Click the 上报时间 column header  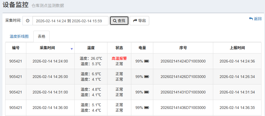[237, 48]
